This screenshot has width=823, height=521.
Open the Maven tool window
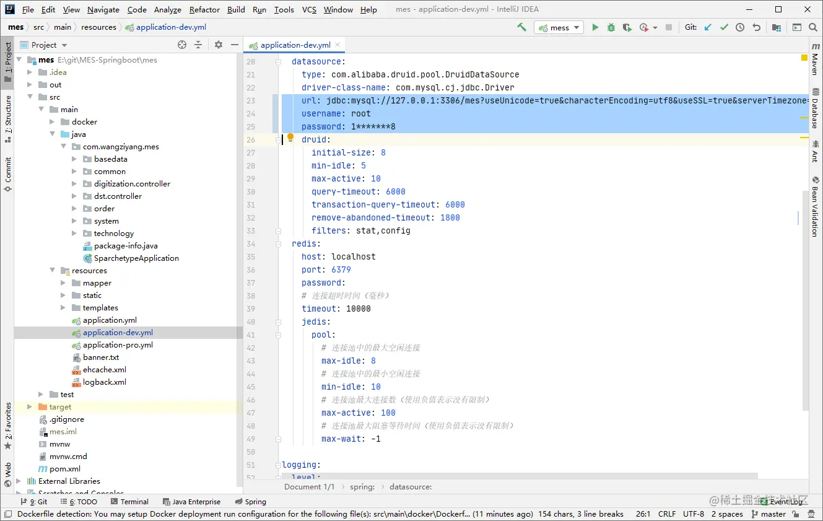pos(815,60)
